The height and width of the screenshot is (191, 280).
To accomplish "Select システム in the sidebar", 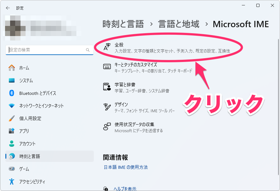I will pyautogui.click(x=26, y=80).
